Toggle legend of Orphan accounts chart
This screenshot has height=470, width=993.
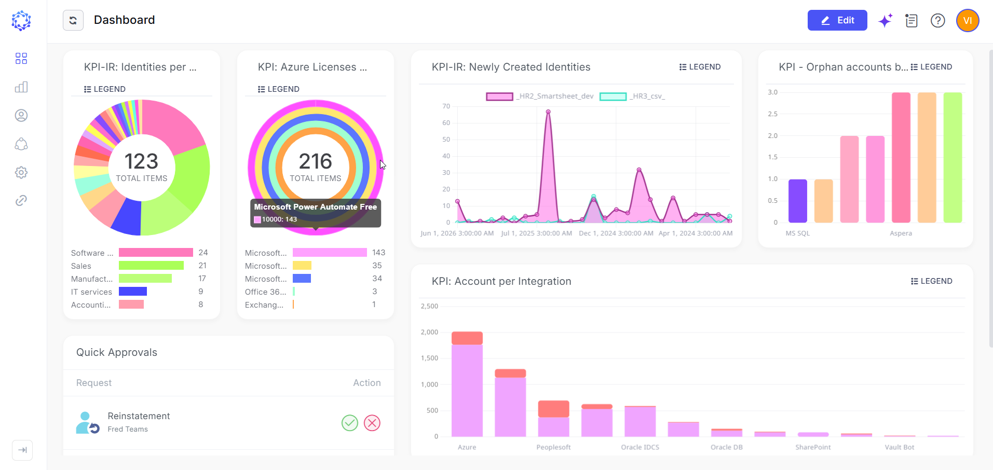[x=932, y=67]
